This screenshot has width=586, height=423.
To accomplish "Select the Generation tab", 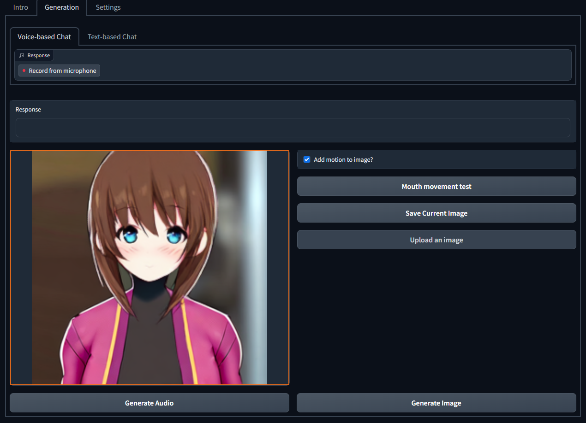I will (62, 7).
